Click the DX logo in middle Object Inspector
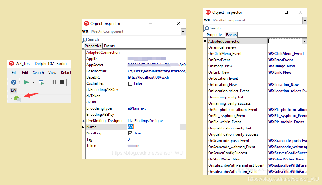The height and width of the screenshot is (185, 322). (x=86, y=23)
